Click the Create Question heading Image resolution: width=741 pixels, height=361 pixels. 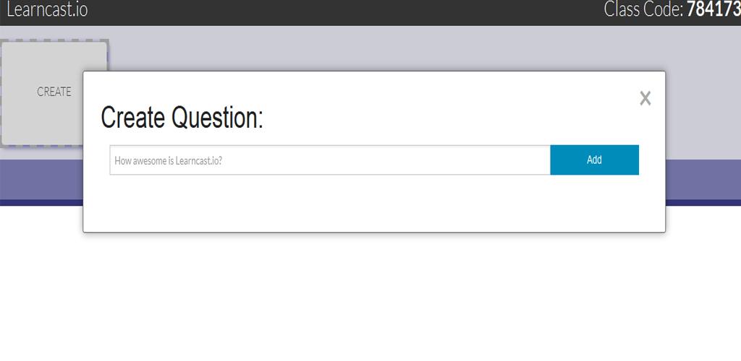pos(182,118)
